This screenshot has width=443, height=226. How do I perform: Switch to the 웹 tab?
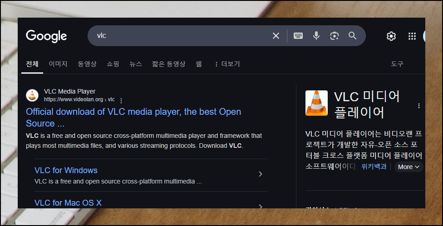(199, 64)
